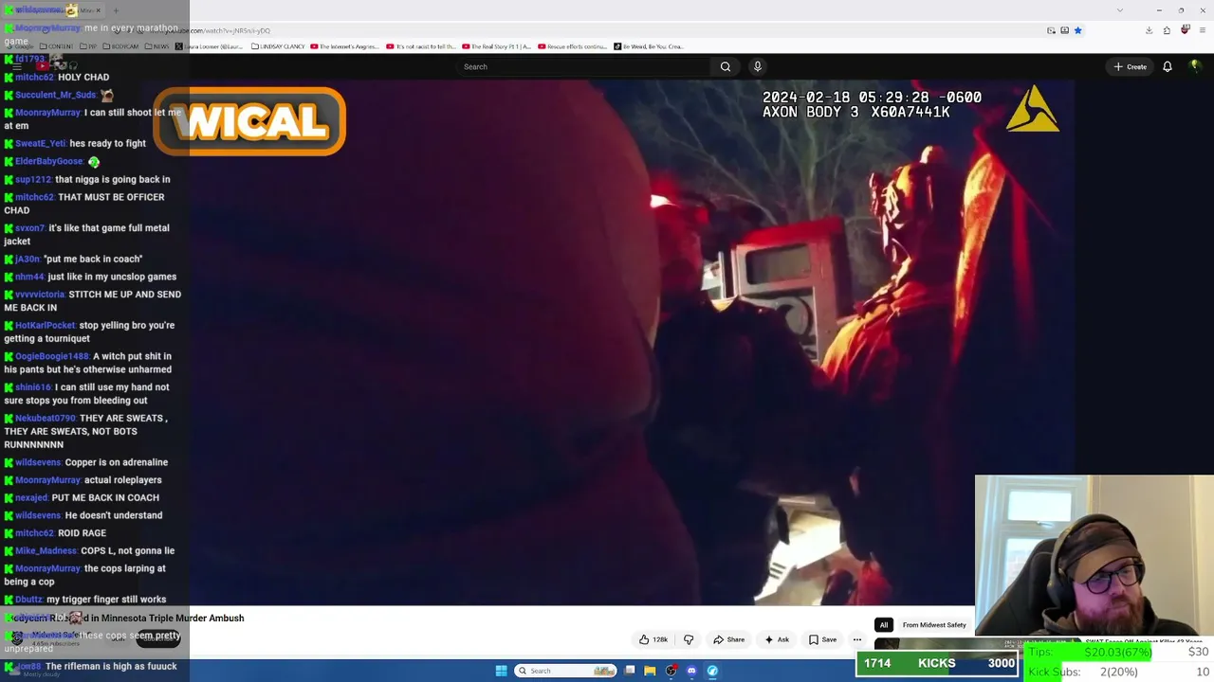Open the It's not racist bookmark
Image resolution: width=1214 pixels, height=682 pixels.
pos(420,46)
